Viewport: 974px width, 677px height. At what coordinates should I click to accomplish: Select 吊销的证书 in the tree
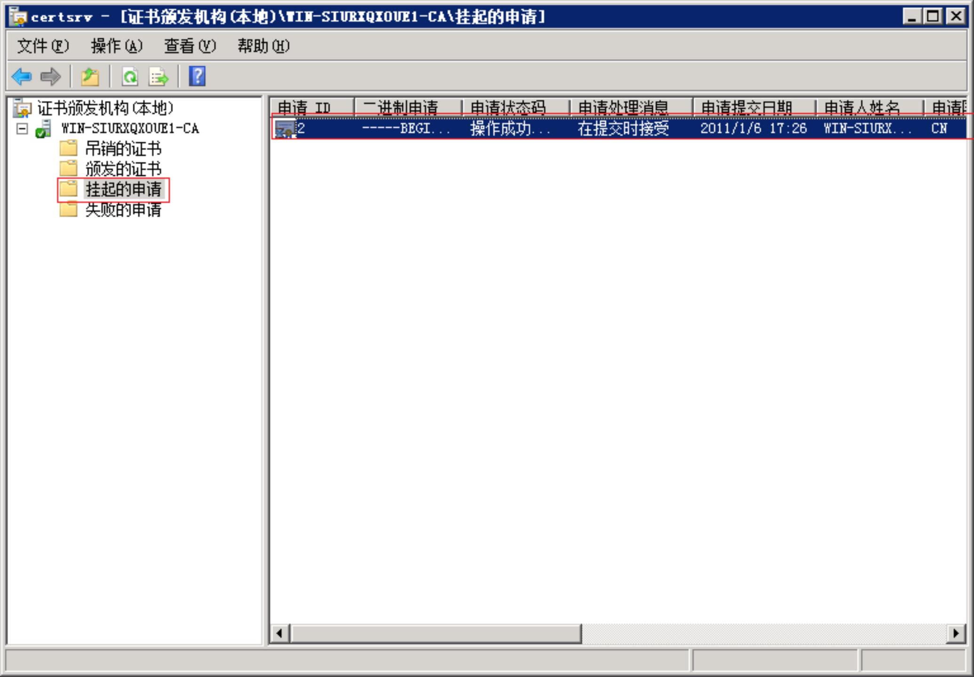click(123, 149)
